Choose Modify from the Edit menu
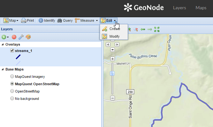Image resolution: width=213 pixels, height=127 pixels. point(114,36)
